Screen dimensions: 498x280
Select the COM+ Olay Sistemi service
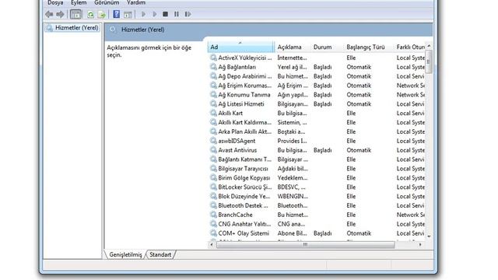[x=244, y=233]
